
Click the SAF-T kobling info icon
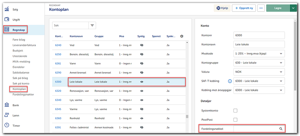coord(230,81)
